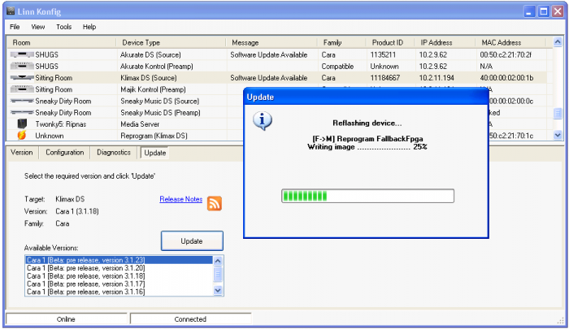This screenshot has height=329, width=569.
Task: Open the Release Notes link
Action: [180, 199]
